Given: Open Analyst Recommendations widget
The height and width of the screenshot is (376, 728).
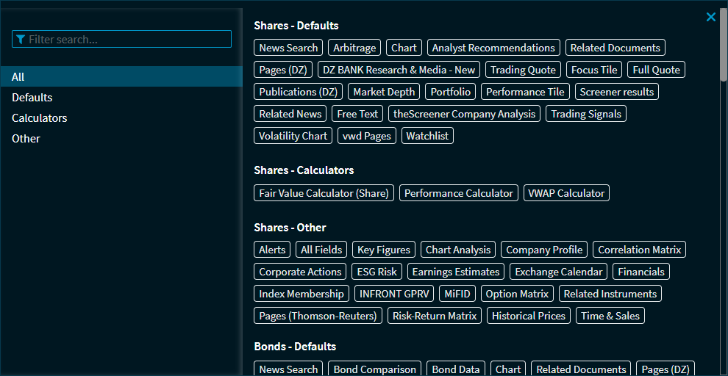Looking at the screenshot, I should (x=493, y=48).
